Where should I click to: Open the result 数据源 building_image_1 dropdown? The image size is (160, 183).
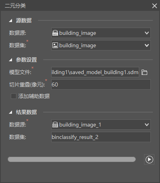click(101, 125)
